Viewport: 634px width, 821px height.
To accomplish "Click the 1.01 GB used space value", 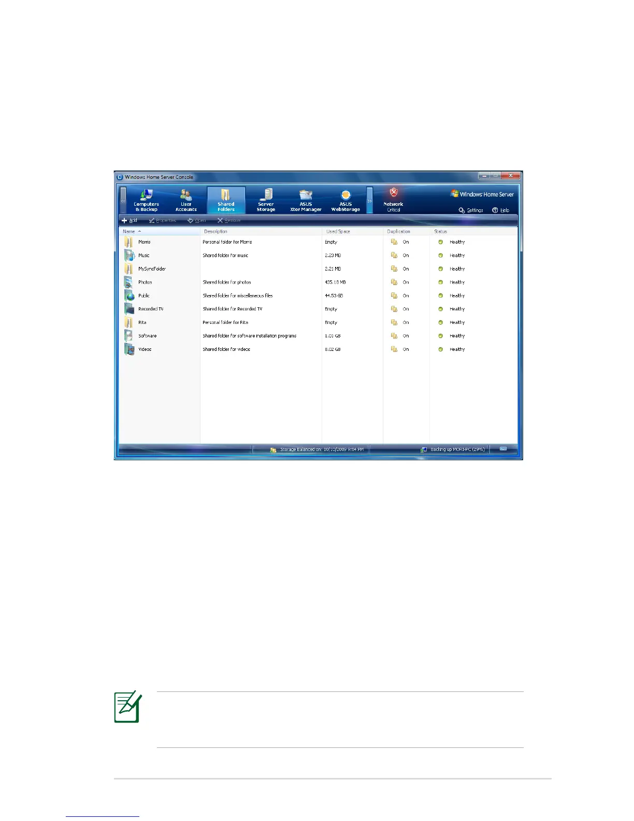I will (333, 336).
